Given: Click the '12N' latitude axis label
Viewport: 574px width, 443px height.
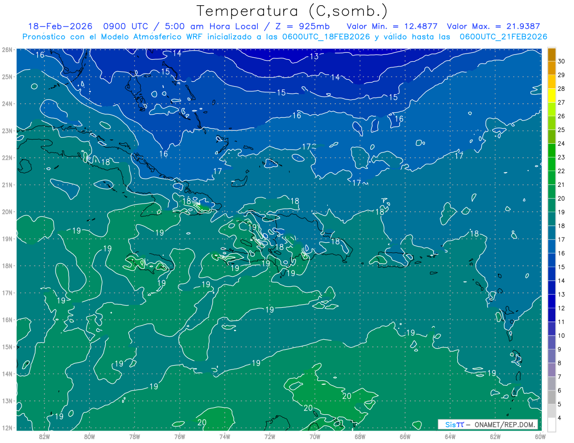Looking at the screenshot, I should coord(7,427).
